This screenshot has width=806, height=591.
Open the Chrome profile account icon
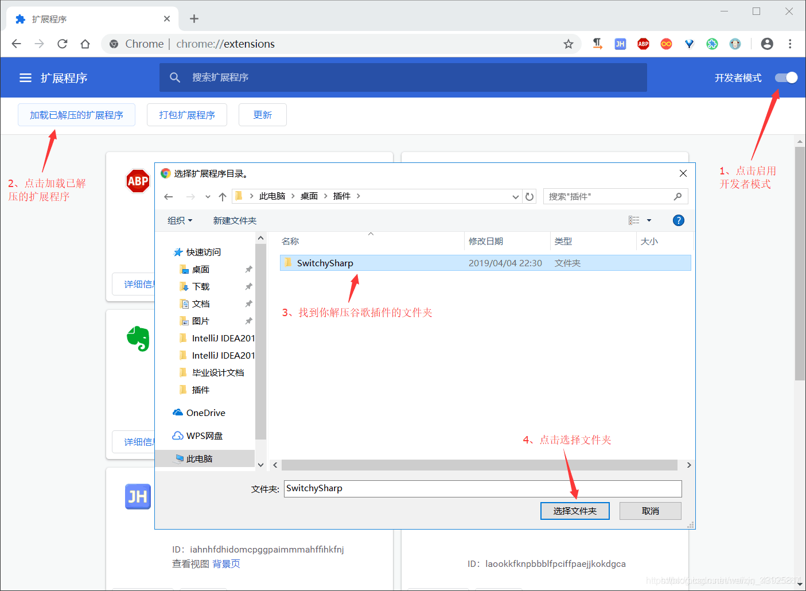767,44
